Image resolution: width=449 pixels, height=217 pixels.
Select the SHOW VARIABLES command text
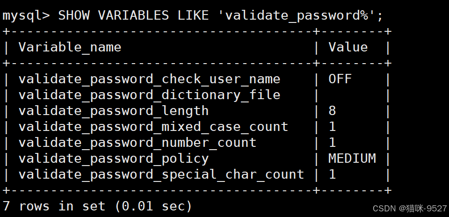[113, 15]
